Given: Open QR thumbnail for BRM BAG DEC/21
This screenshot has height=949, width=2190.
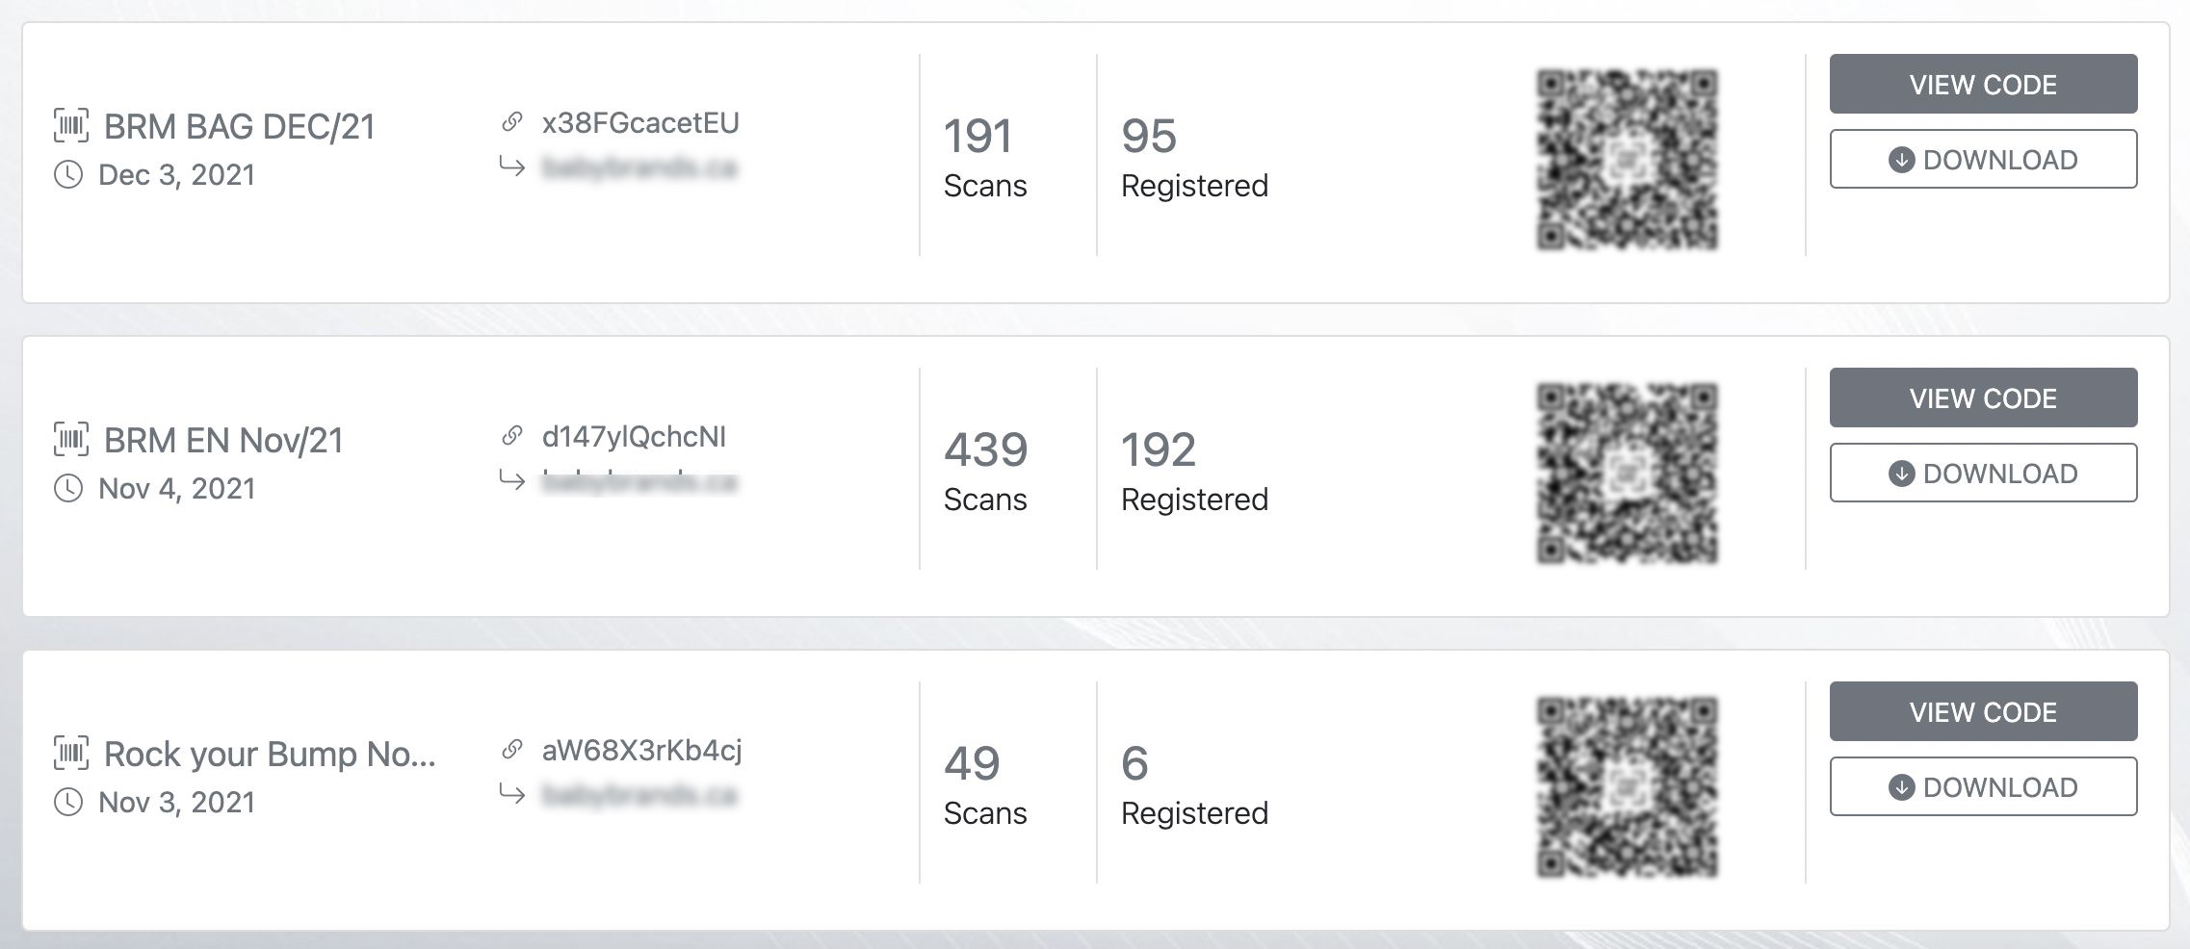Looking at the screenshot, I should (1627, 159).
